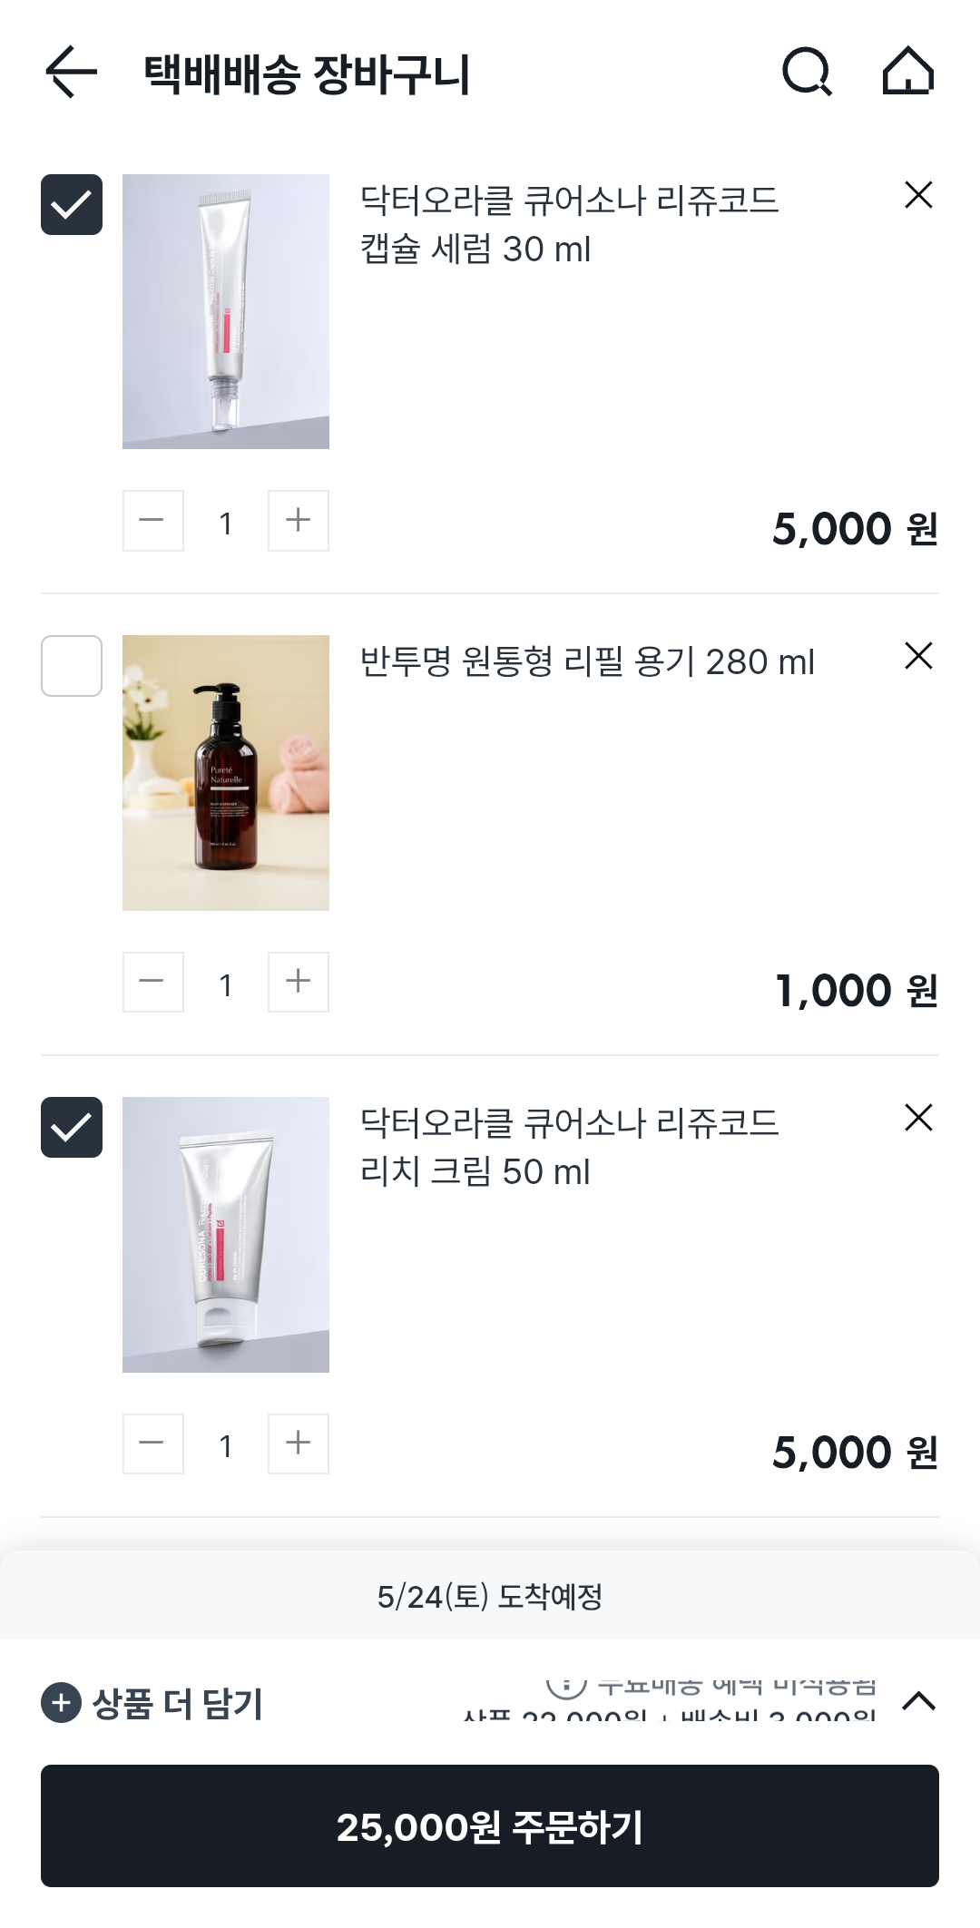The image size is (980, 1928).
Task: Go to home with the house icon
Action: pos(908,72)
